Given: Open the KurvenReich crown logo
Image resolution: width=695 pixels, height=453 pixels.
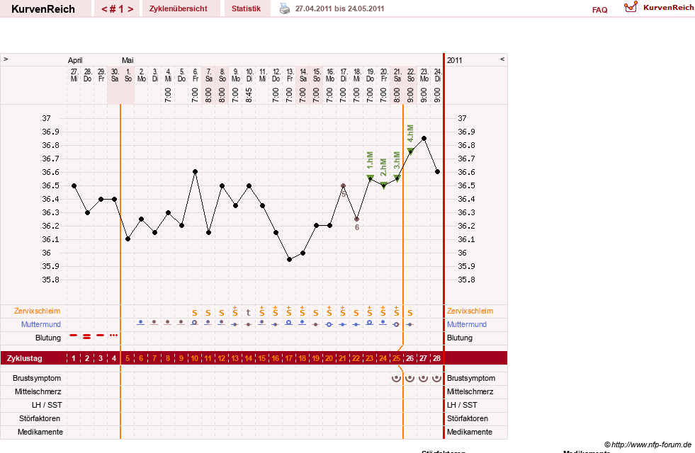Looking at the screenshot, I should pyautogui.click(x=631, y=7).
